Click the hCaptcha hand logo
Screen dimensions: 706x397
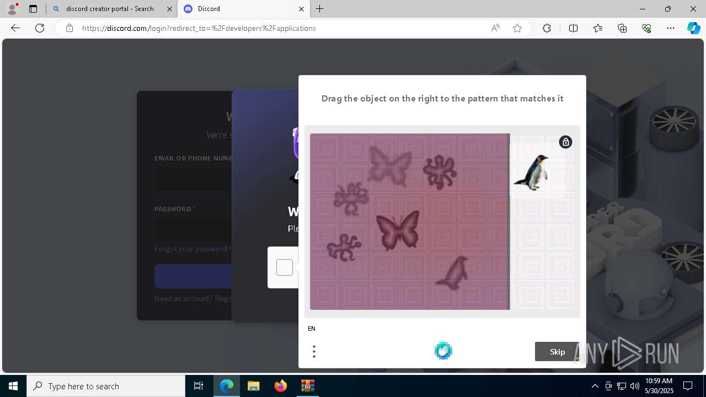(x=443, y=351)
